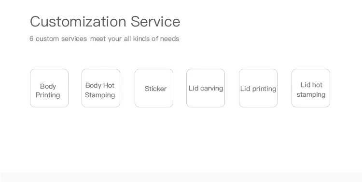Click the '6 custom services' subtitle text
The image size is (362, 182).
[x=58, y=39]
